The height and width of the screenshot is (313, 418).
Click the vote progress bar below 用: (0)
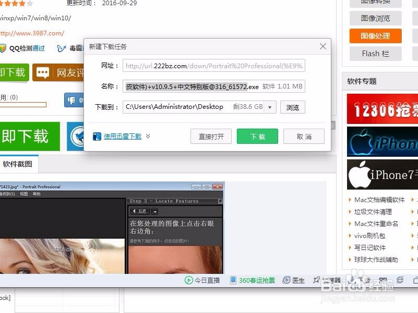pyautogui.click(x=23, y=105)
